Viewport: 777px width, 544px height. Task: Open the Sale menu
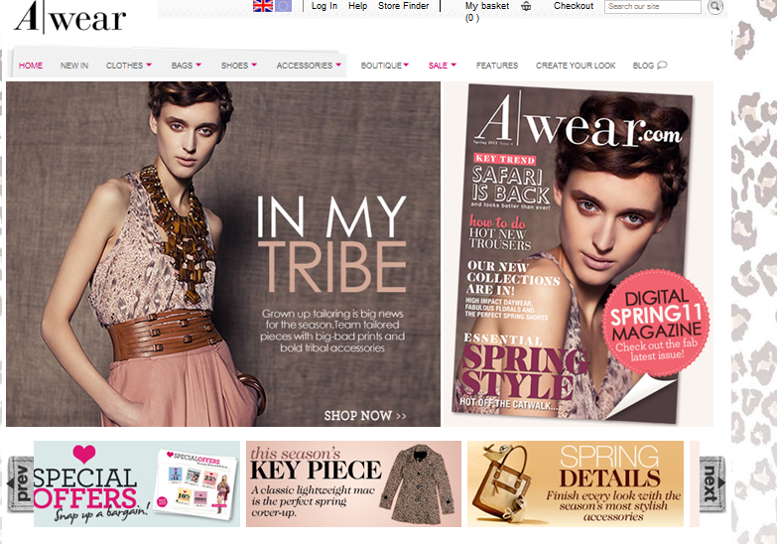click(438, 66)
